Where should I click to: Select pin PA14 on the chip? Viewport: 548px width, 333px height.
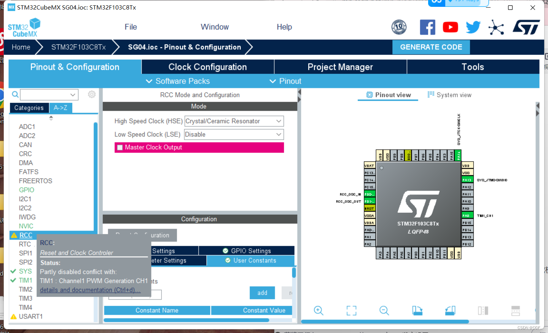point(459,155)
